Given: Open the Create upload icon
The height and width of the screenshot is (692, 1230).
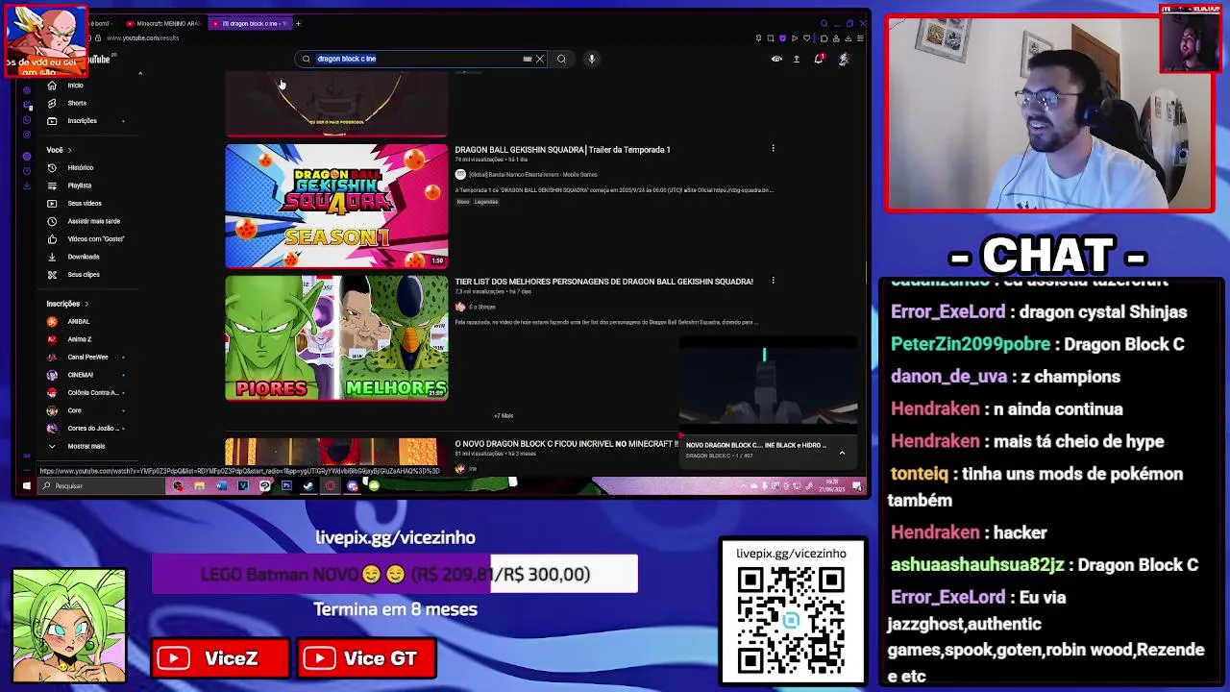Looking at the screenshot, I should pyautogui.click(x=797, y=59).
